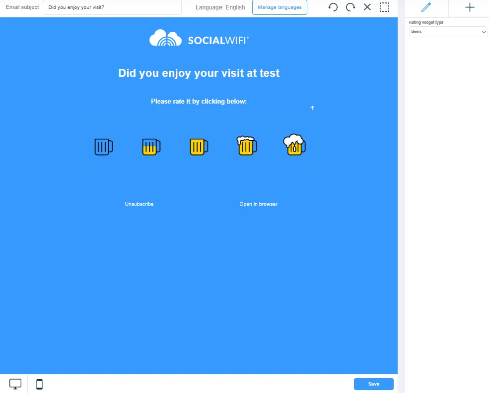Click the Unsubscribe link
Screen dimensions: 489x393
click(x=139, y=204)
